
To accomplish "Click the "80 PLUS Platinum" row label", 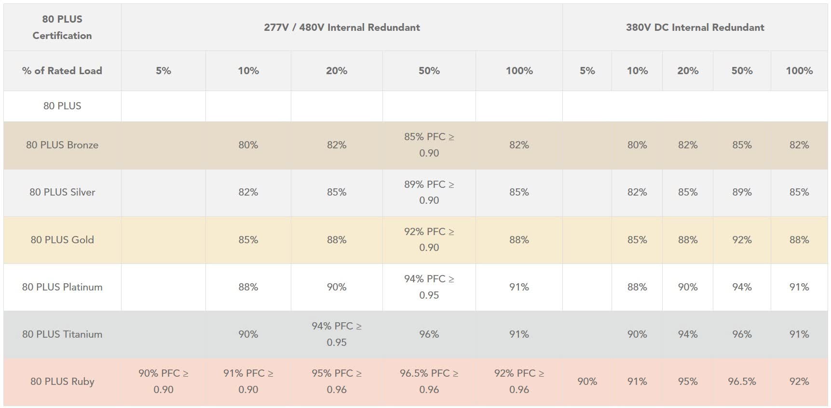I will click(x=62, y=287).
